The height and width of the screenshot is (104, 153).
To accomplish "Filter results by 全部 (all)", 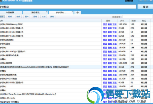I will click(x=2, y=16).
